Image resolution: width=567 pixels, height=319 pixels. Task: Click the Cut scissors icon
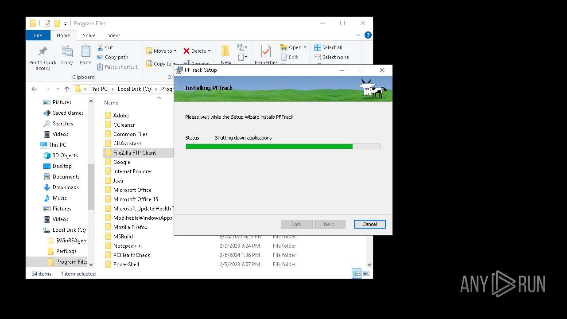click(100, 47)
